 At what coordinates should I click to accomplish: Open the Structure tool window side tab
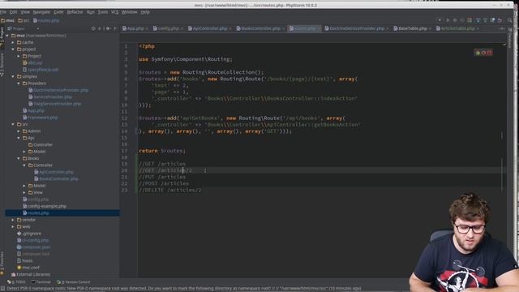[2, 65]
